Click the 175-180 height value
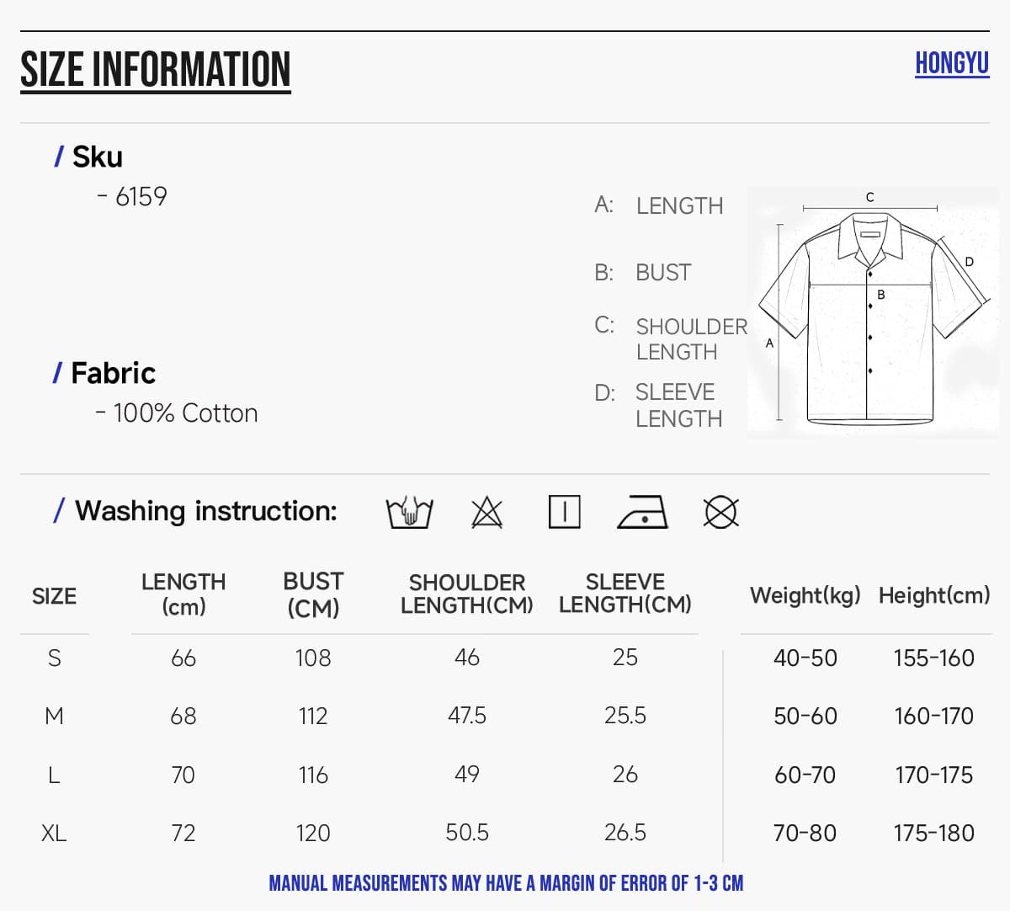Screen dimensions: 1010x911 click(x=934, y=833)
